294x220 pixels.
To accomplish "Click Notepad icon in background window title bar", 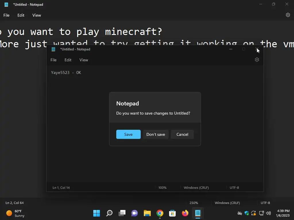I will click(x=6, y=5).
